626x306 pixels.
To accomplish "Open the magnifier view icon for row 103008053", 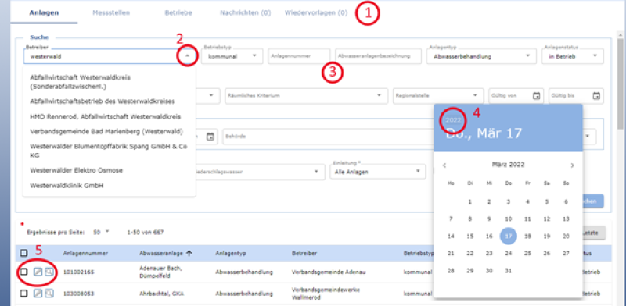I will [x=49, y=294].
